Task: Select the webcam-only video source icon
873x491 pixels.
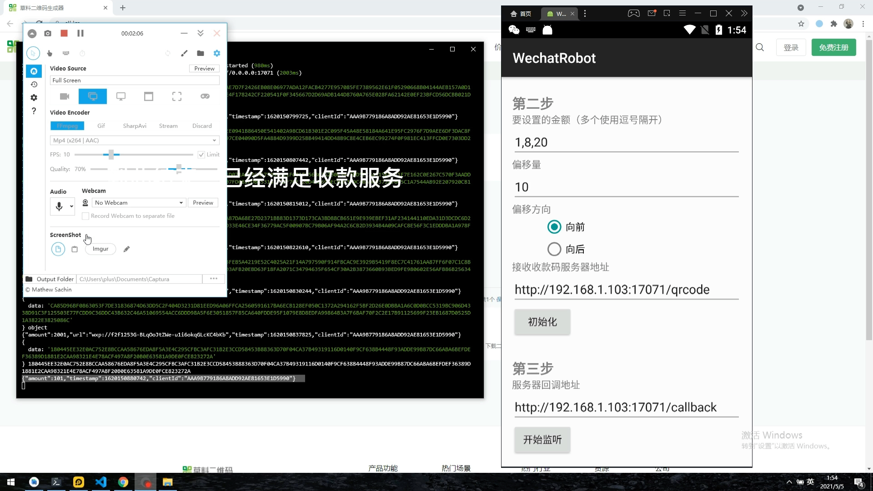Action: click(x=65, y=96)
